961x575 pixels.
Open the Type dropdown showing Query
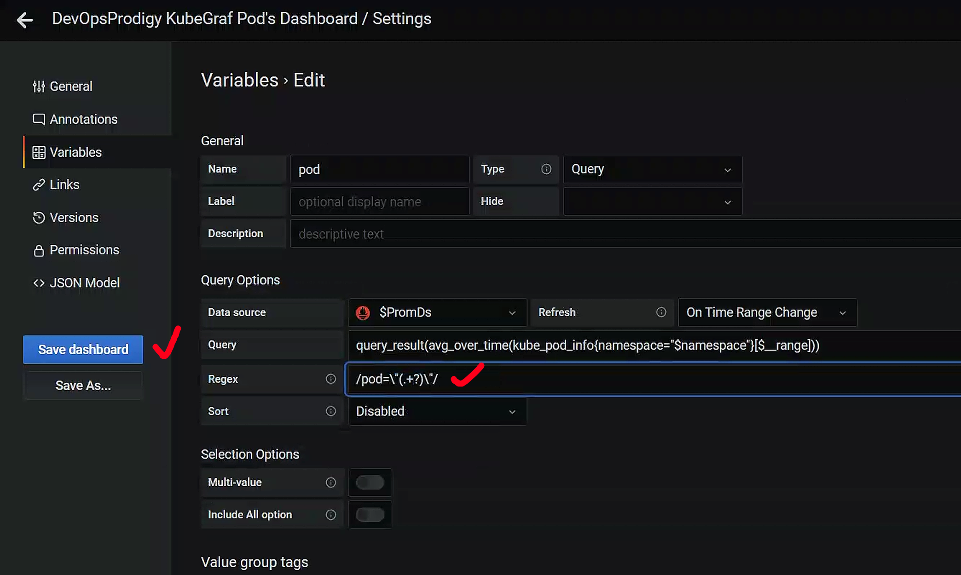click(652, 169)
